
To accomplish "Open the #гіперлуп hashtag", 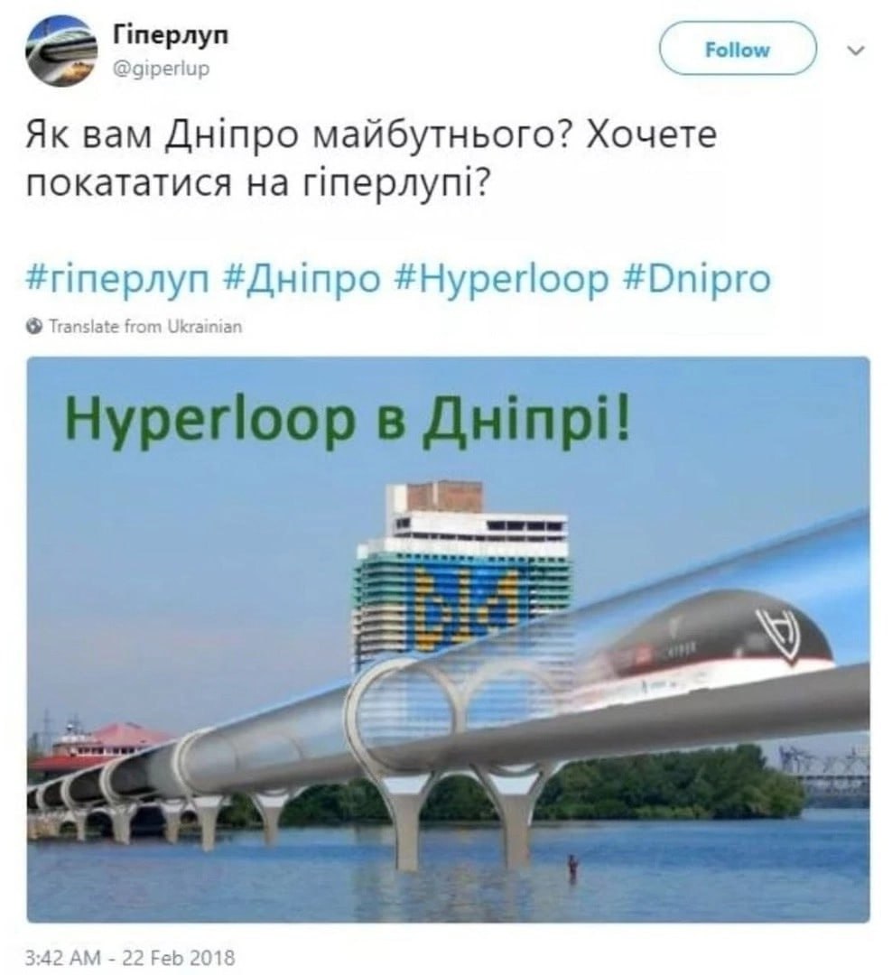I will [x=118, y=278].
